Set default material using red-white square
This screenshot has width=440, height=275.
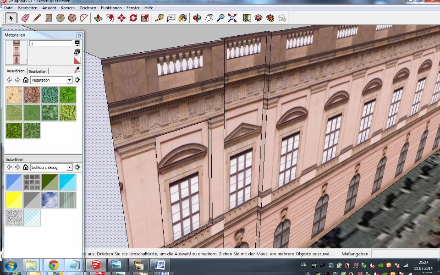[x=77, y=60]
